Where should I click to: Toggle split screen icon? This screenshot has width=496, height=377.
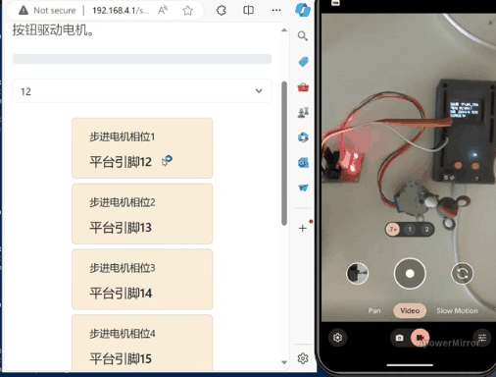click(x=248, y=11)
